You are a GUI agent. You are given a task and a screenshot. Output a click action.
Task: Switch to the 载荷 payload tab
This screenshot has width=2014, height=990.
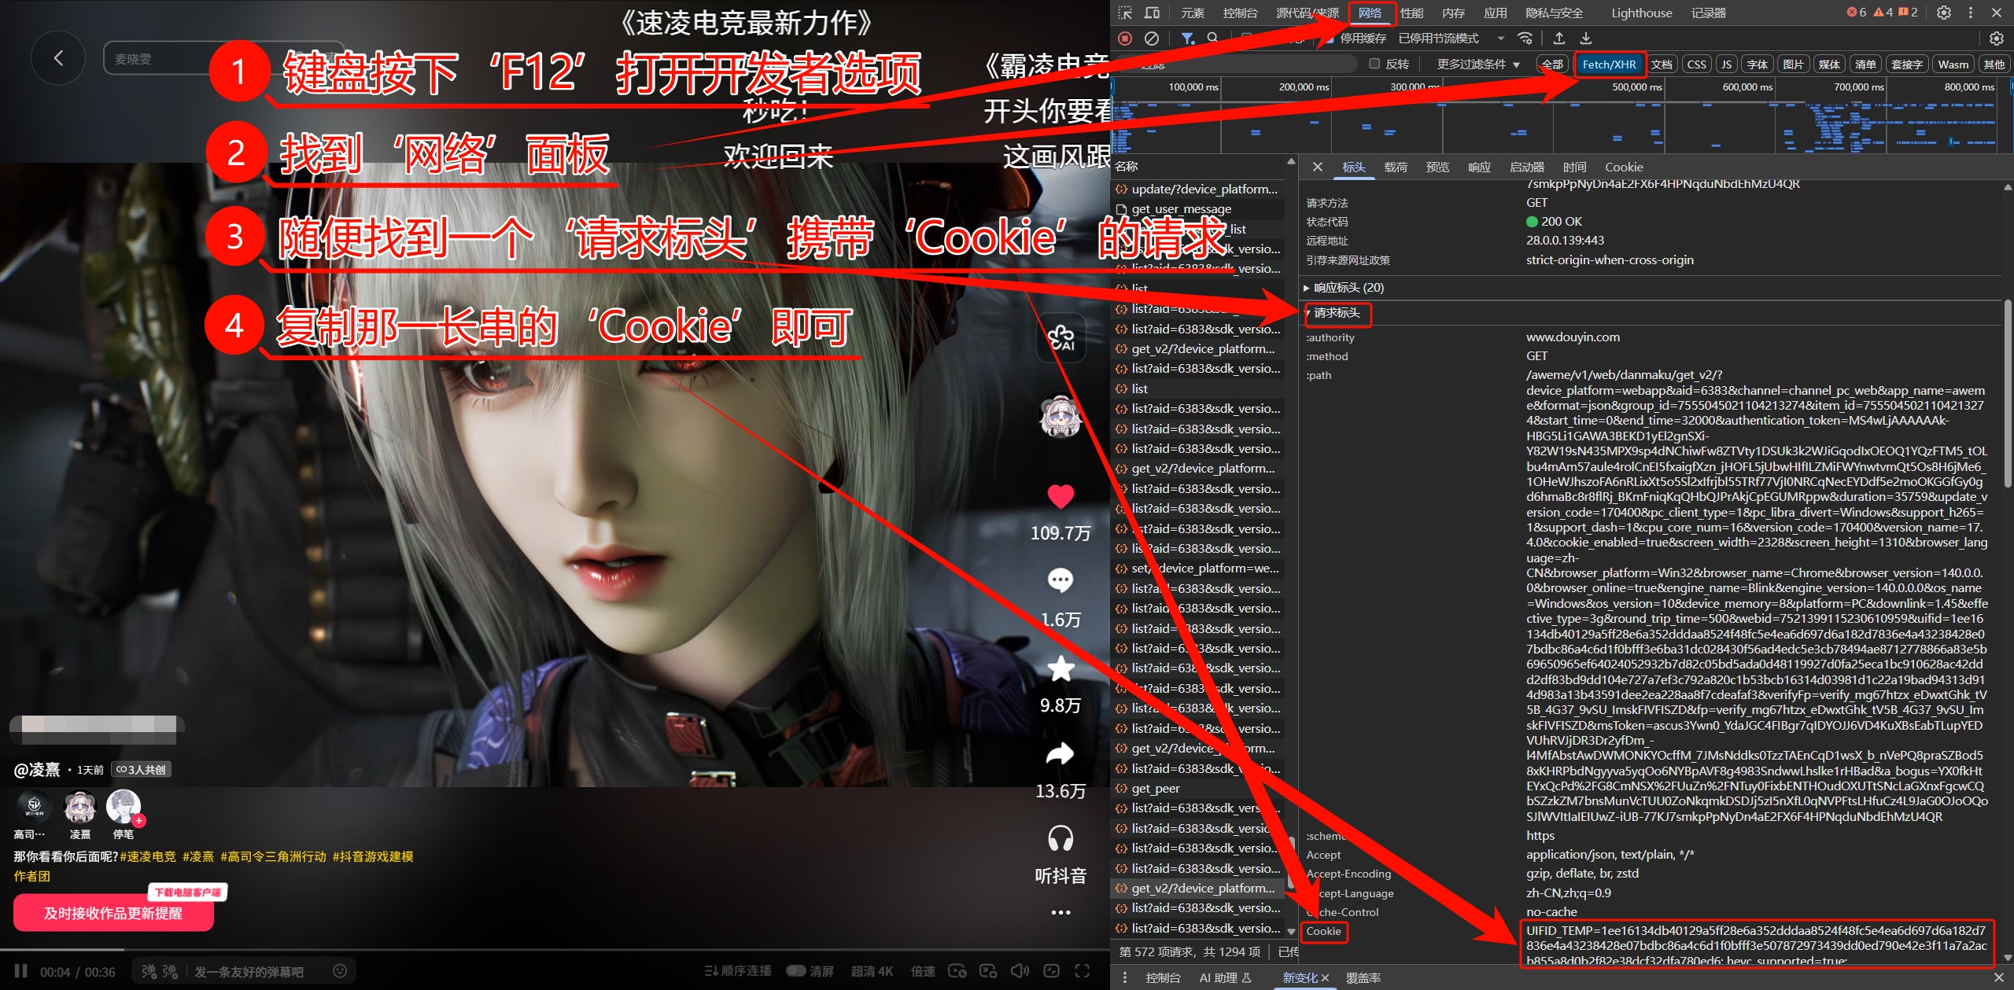pos(1396,167)
